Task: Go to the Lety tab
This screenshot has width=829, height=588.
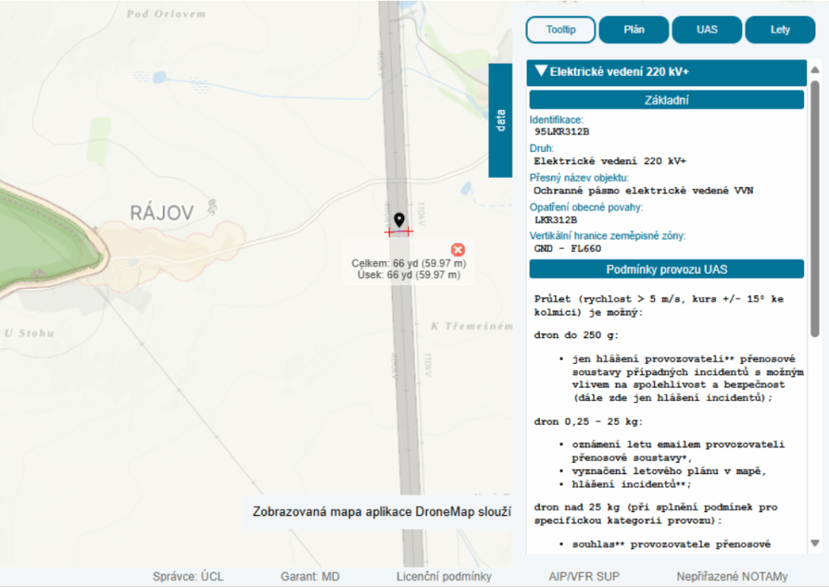Action: [780, 30]
